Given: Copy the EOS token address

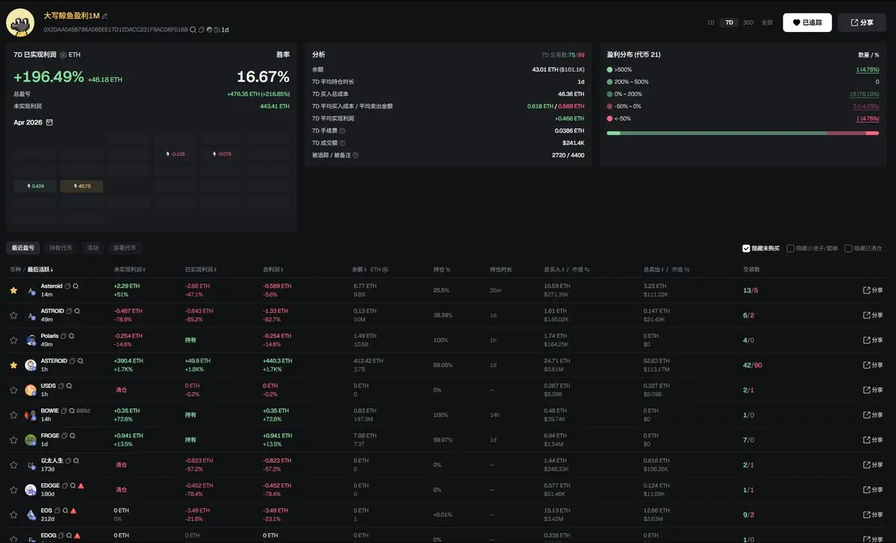Looking at the screenshot, I should click(57, 510).
